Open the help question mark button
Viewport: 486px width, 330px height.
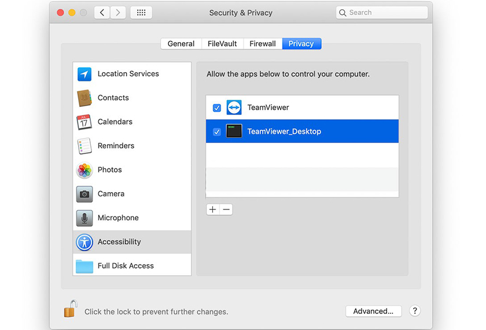pyautogui.click(x=415, y=310)
